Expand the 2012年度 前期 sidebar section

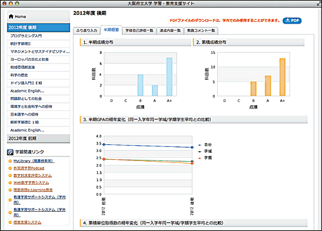coord(39,139)
